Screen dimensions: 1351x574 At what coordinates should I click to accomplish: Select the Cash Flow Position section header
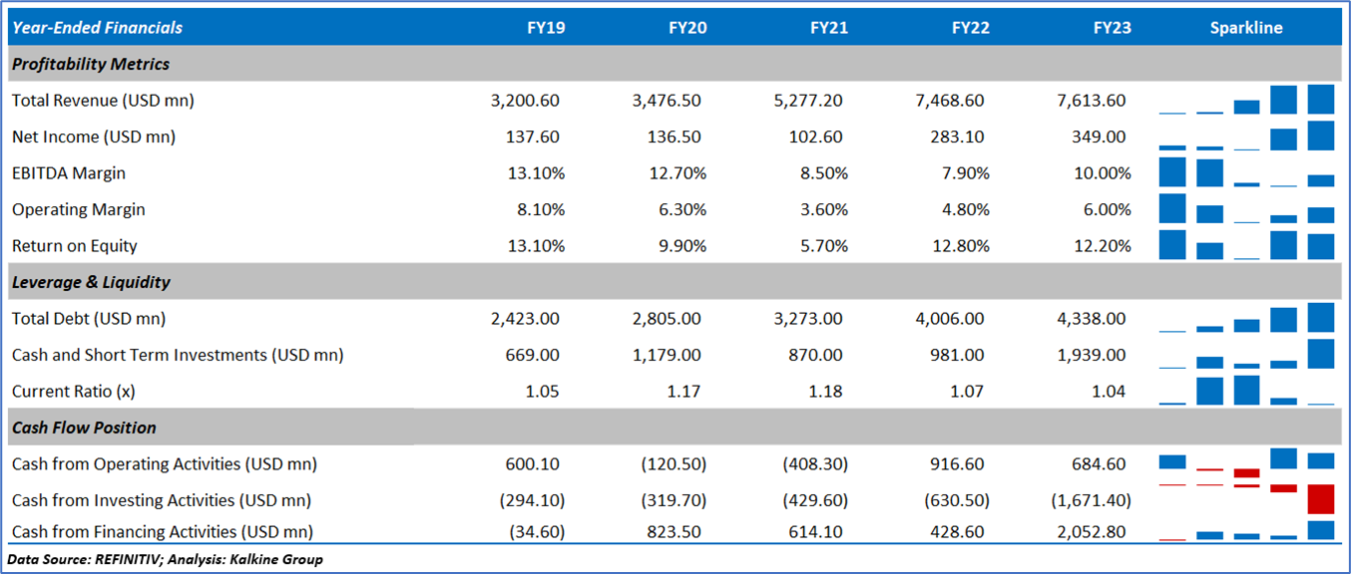(x=84, y=428)
